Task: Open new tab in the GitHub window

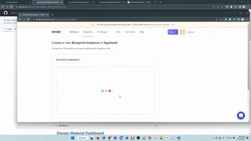Action: pyautogui.click(x=160, y=2)
